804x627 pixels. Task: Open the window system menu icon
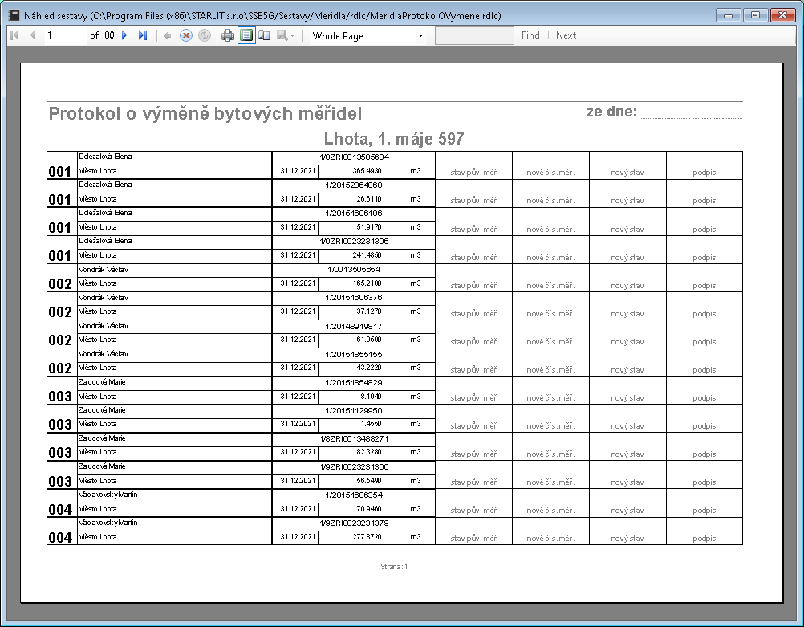point(14,14)
